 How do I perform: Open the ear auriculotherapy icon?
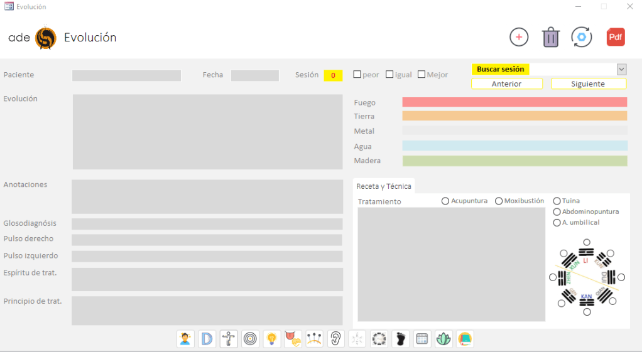pos(335,339)
